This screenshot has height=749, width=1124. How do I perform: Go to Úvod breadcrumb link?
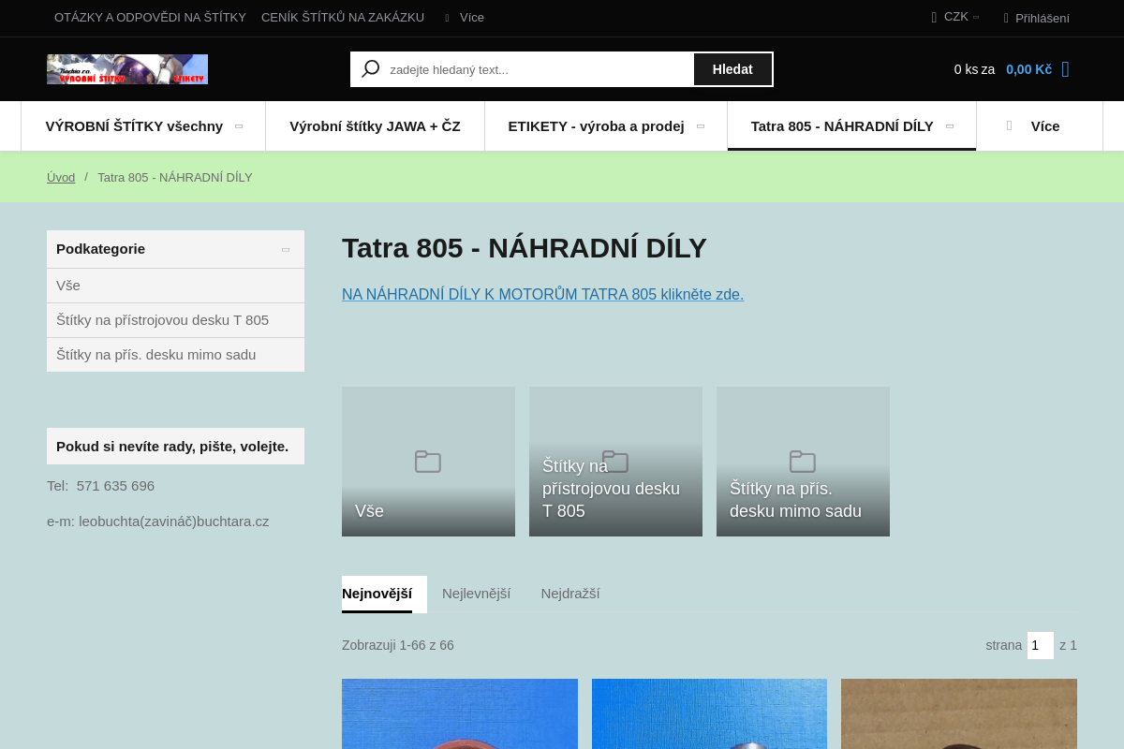coord(61,178)
